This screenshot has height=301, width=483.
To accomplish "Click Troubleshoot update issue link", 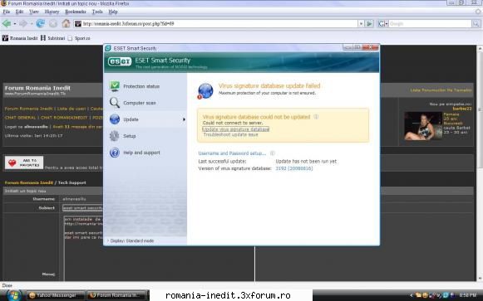I will click(231, 134).
